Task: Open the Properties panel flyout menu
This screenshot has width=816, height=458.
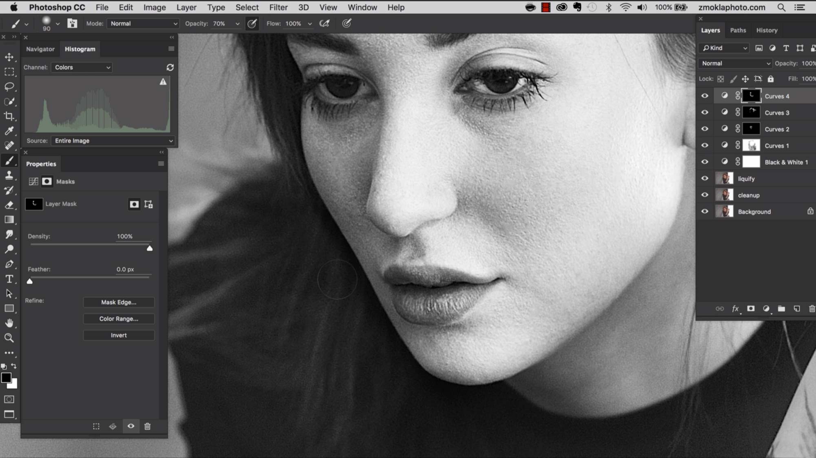Action: 161,164
